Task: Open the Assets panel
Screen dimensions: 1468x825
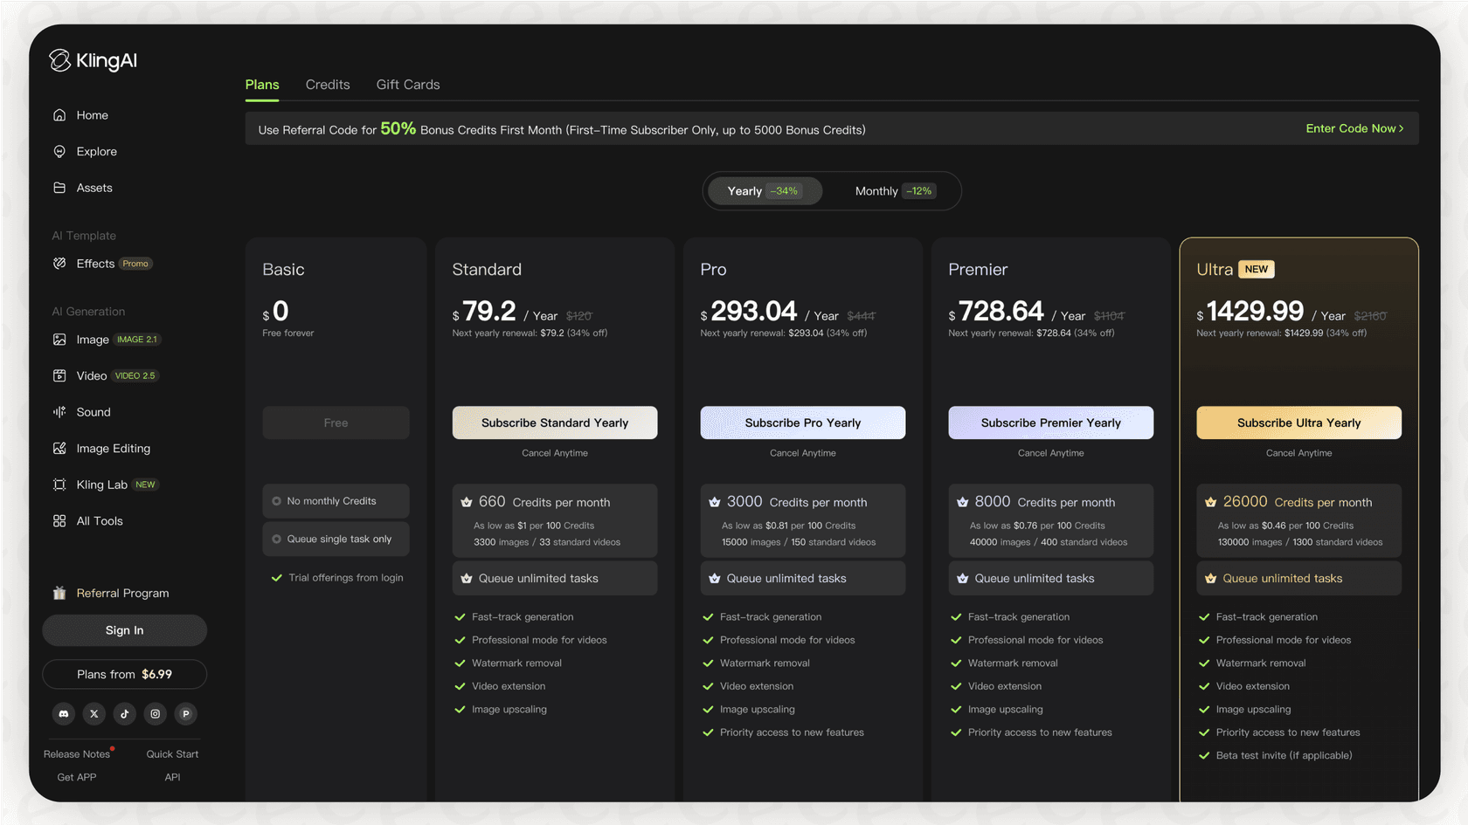Action: point(93,187)
